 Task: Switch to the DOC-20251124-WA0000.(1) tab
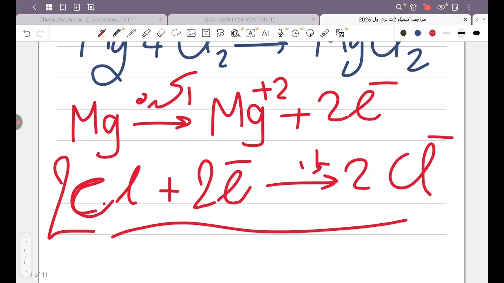click(x=239, y=20)
